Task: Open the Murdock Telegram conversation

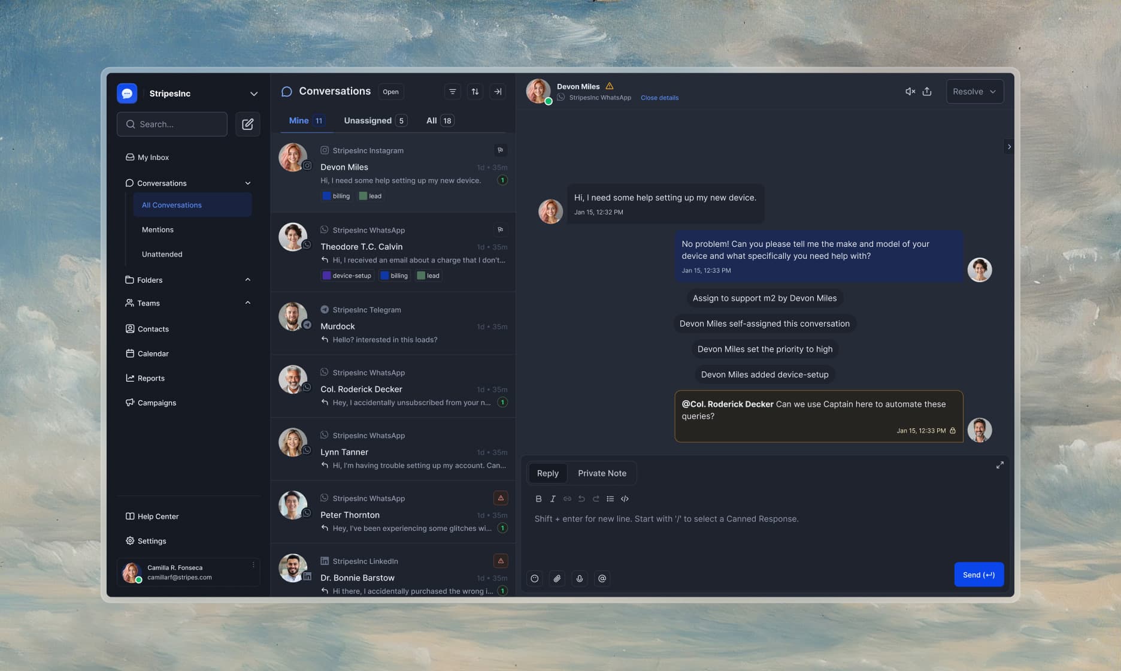Action: point(393,324)
